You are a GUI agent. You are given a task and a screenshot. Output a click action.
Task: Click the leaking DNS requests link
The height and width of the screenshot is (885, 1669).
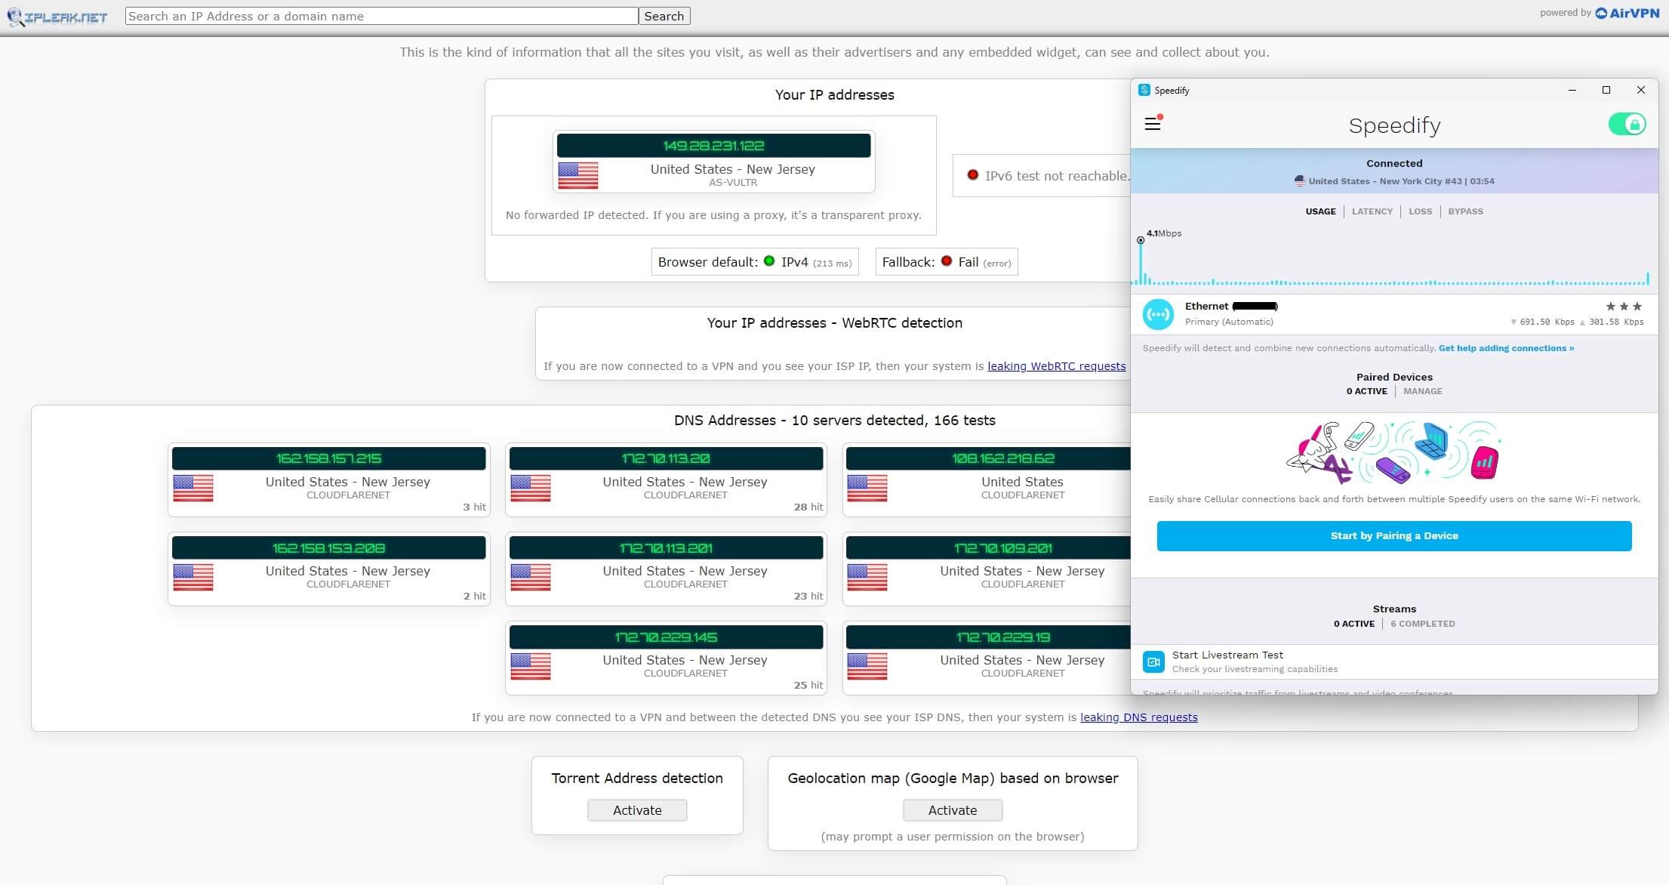click(x=1139, y=717)
